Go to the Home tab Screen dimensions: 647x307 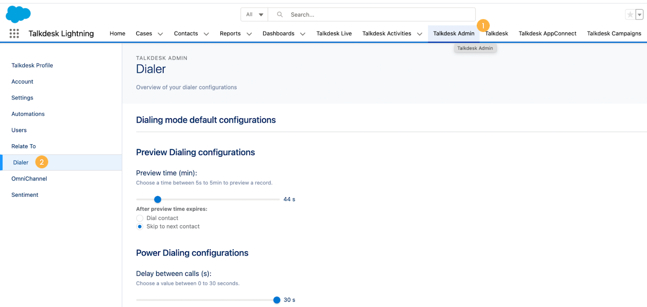[x=117, y=34]
